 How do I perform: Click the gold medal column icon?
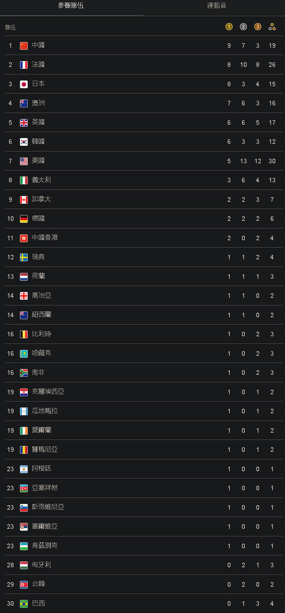click(229, 27)
